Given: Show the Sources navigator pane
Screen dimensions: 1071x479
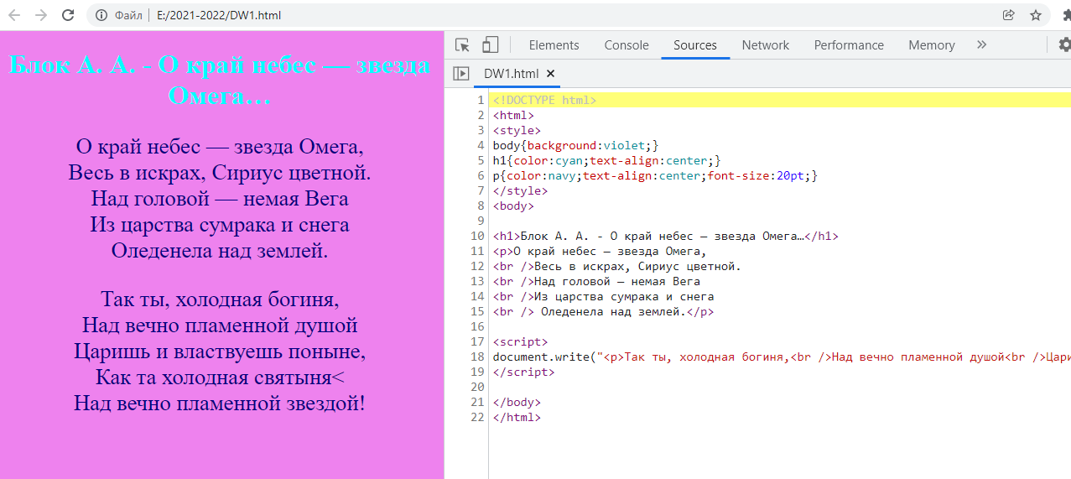Looking at the screenshot, I should tap(461, 74).
